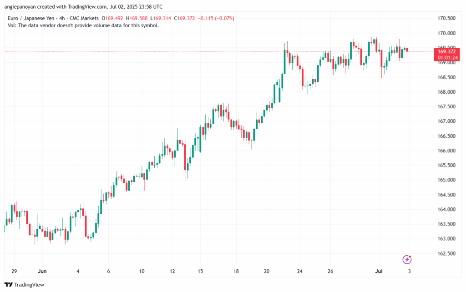The height and width of the screenshot is (292, 466).
Task: Click the 29 date on the time axis
Action: [x=14, y=272]
